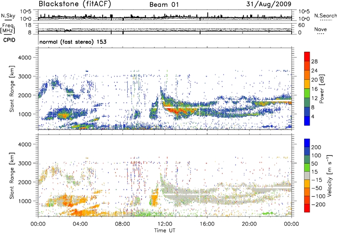Click the "28" Power colorbar tick label

(x=314, y=61)
